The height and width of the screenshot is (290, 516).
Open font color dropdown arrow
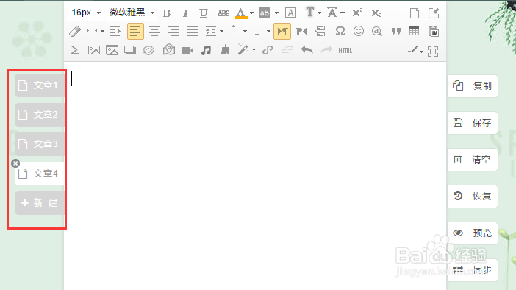click(x=251, y=13)
